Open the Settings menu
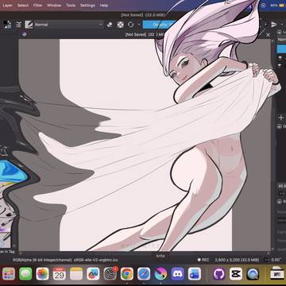The width and height of the screenshot is (286, 286). click(x=87, y=6)
